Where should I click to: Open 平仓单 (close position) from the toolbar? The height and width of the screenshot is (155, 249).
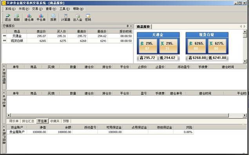41,18
